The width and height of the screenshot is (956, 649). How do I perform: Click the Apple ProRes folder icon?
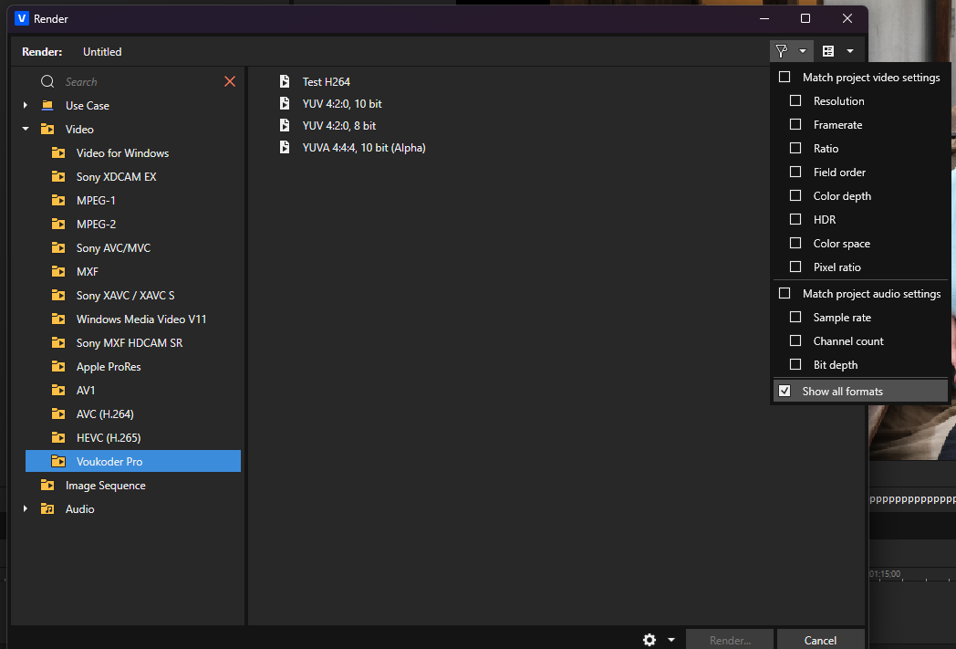coord(57,367)
